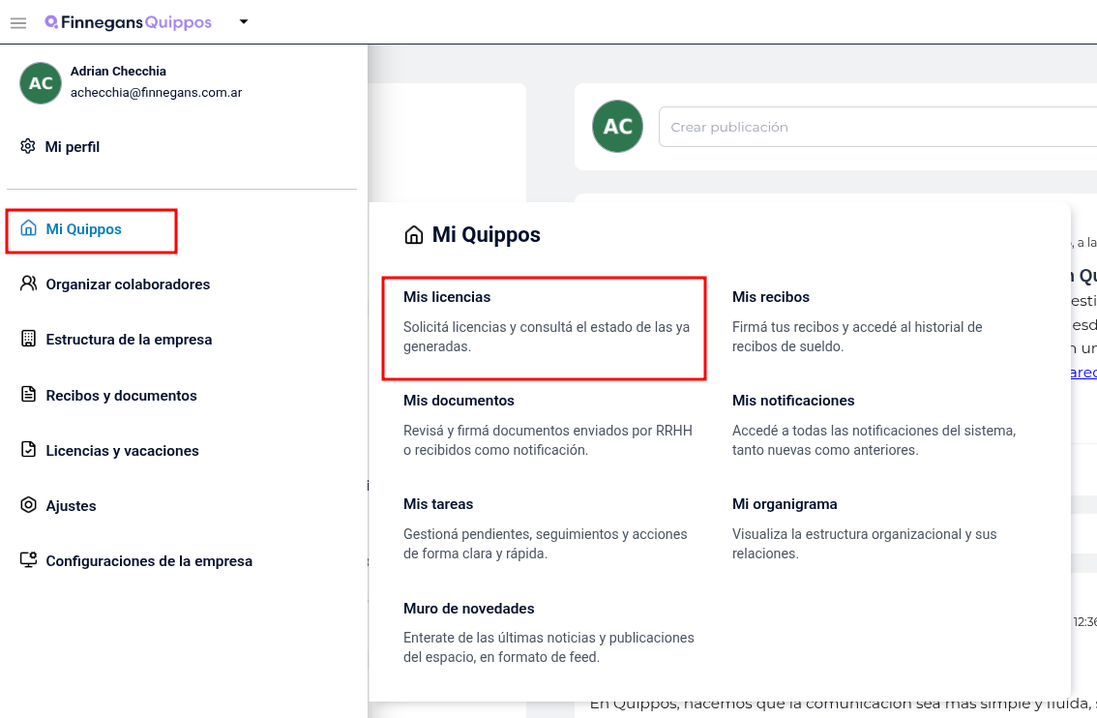This screenshot has height=718, width=1097.
Task: Click the gear icon next to Mi perfil
Action: coord(28,146)
